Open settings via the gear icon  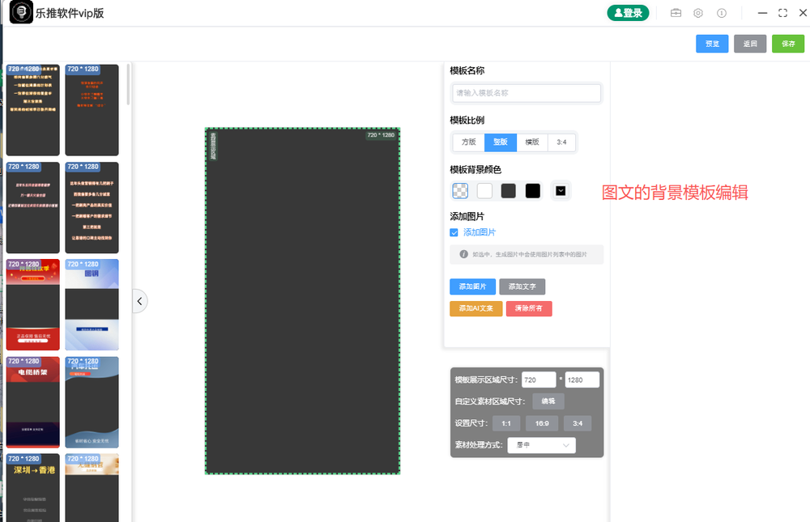(x=698, y=12)
